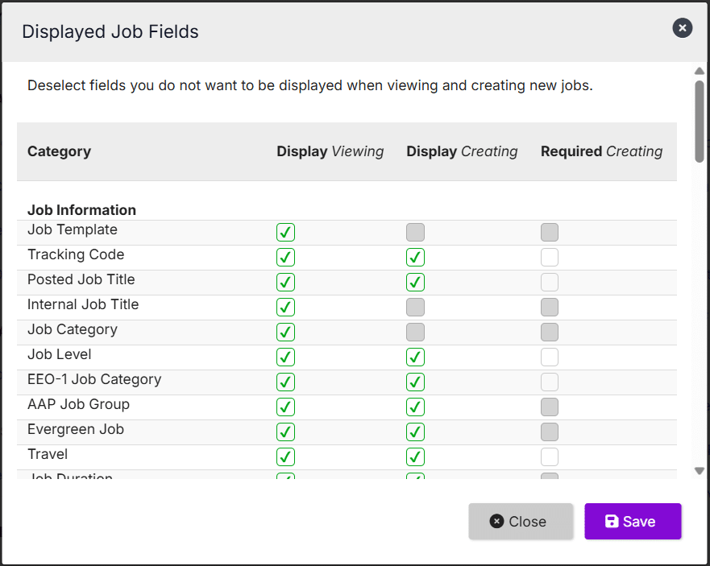Close dialog with the X icon
Image resolution: width=710 pixels, height=566 pixels.
pos(682,28)
